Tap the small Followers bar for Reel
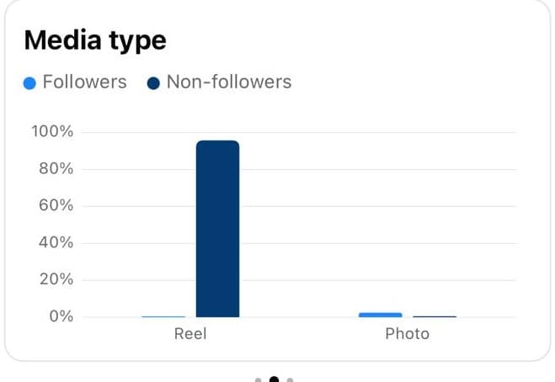The image size is (555, 382). point(163,316)
